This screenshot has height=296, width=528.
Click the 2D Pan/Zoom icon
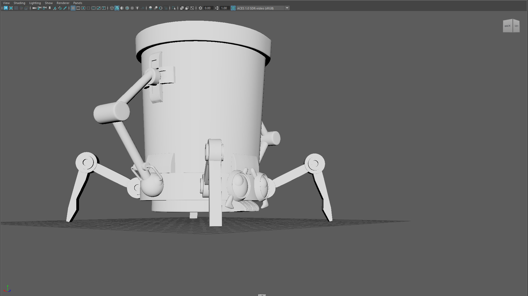click(x=60, y=8)
